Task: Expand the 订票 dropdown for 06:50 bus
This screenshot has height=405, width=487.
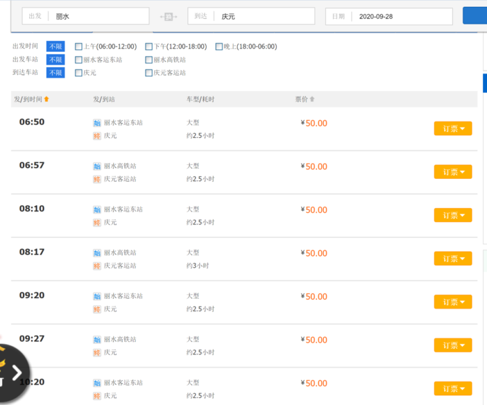Action: 453,128
